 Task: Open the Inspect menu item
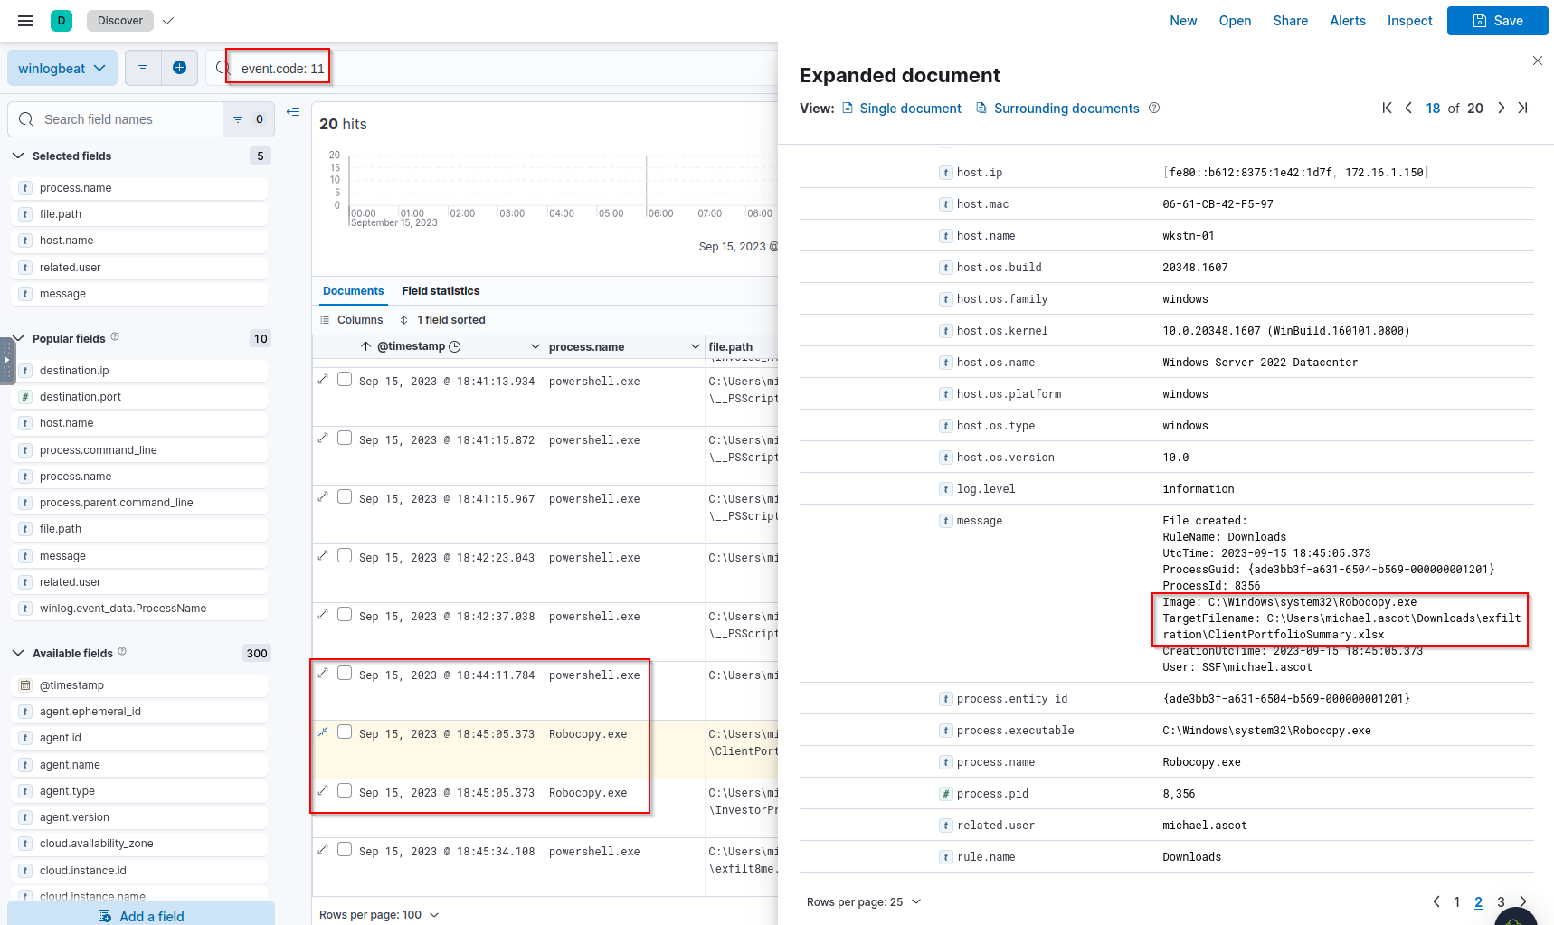[x=1409, y=21]
